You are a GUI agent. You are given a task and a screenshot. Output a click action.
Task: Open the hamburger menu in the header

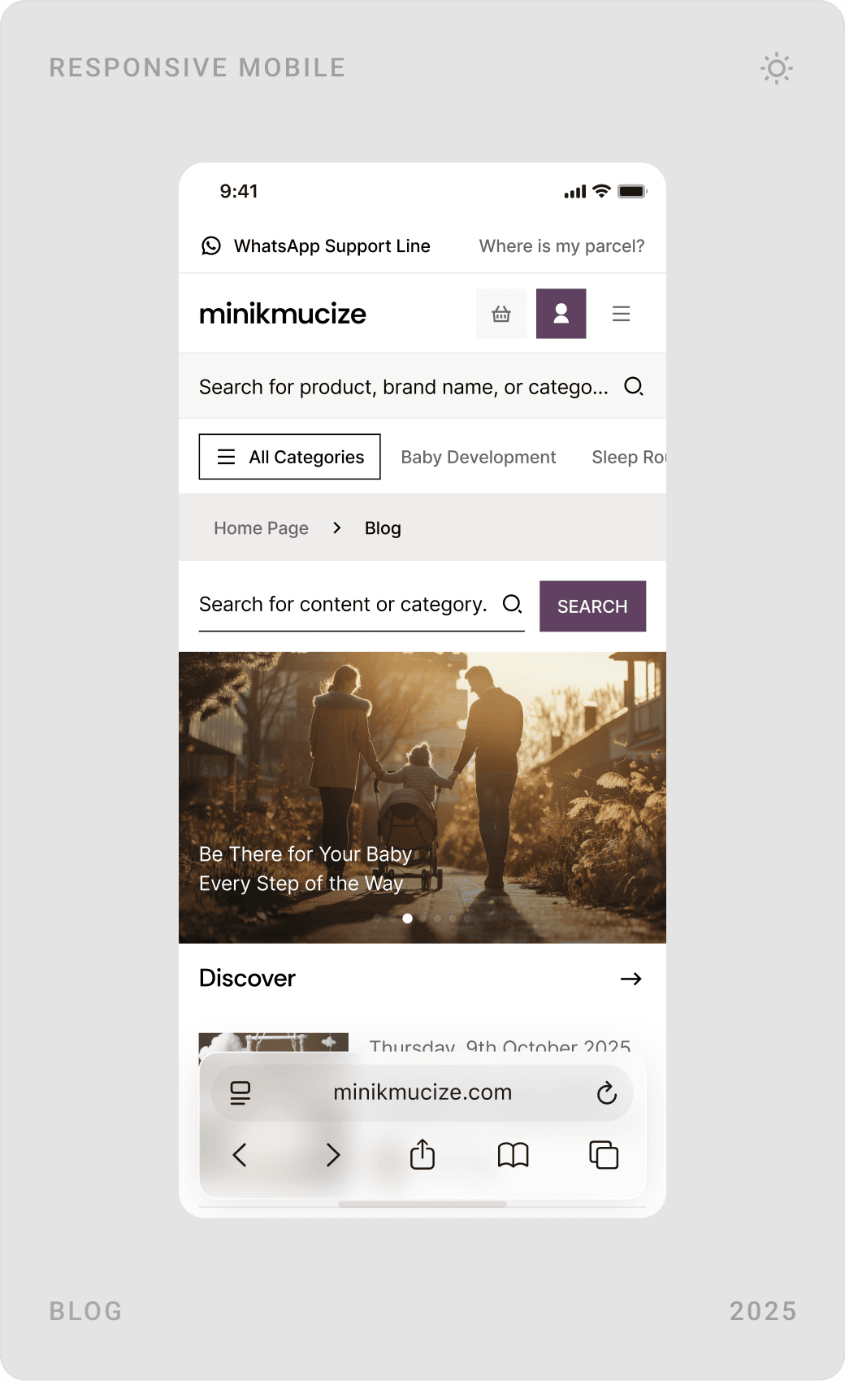point(622,314)
